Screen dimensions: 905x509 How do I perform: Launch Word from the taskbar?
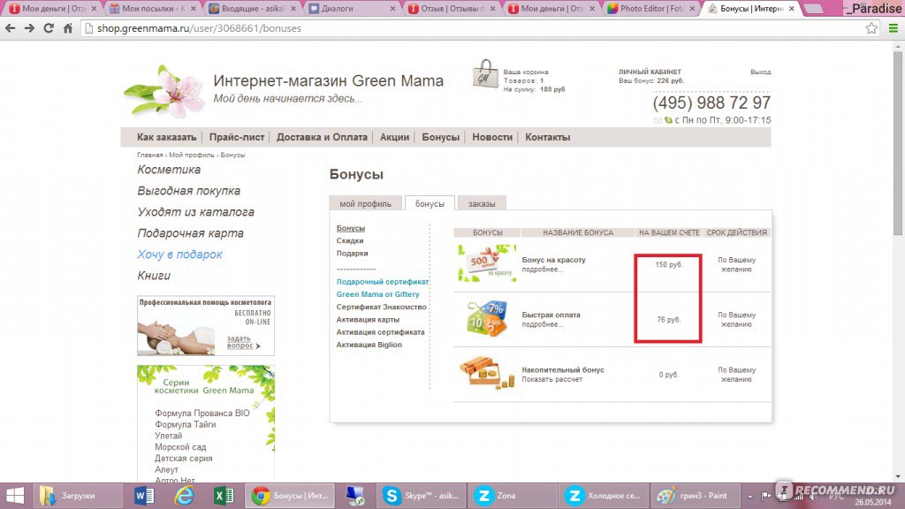[144, 496]
